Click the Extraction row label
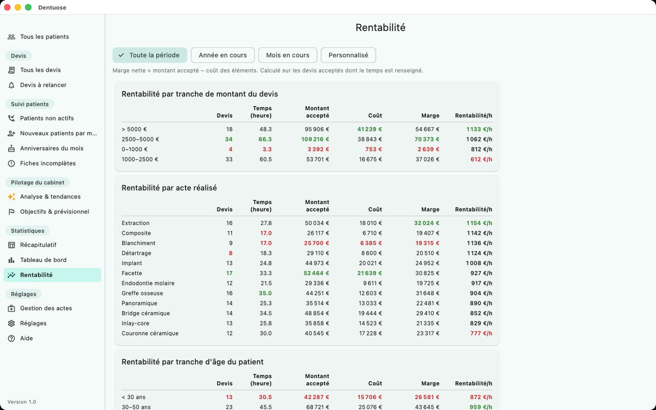Image resolution: width=656 pixels, height=410 pixels. 136,223
